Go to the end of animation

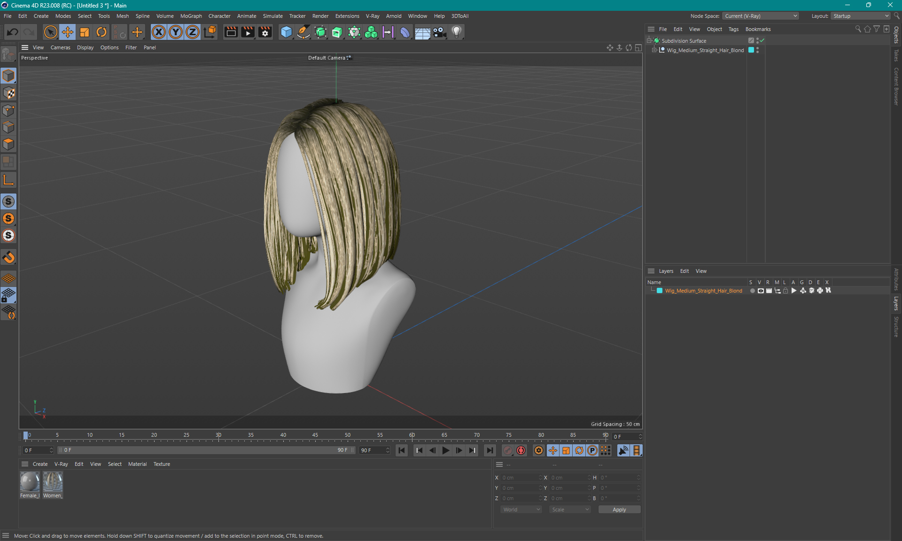(490, 450)
